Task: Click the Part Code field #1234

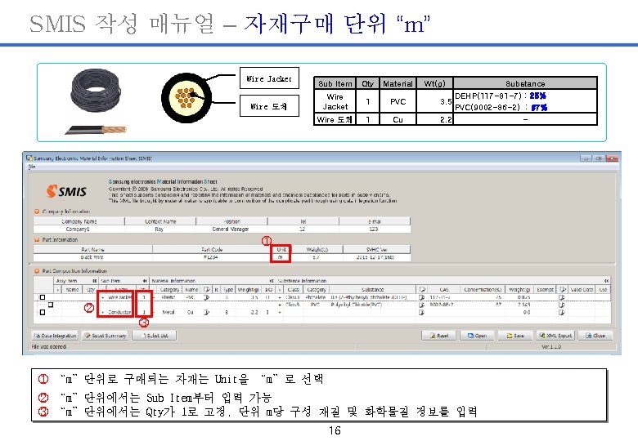Action: pos(211,257)
